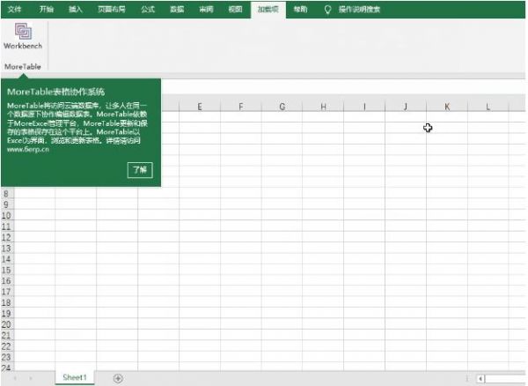The image size is (528, 386).
Task: Click the lightbulb search icon
Action: tap(327, 10)
